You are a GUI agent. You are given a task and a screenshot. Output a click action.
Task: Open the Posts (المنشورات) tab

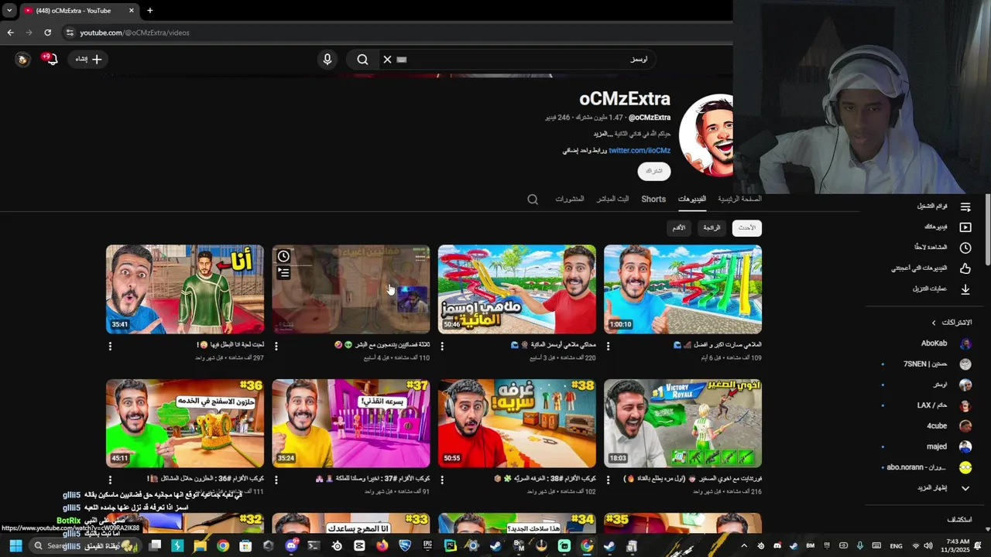(x=569, y=199)
